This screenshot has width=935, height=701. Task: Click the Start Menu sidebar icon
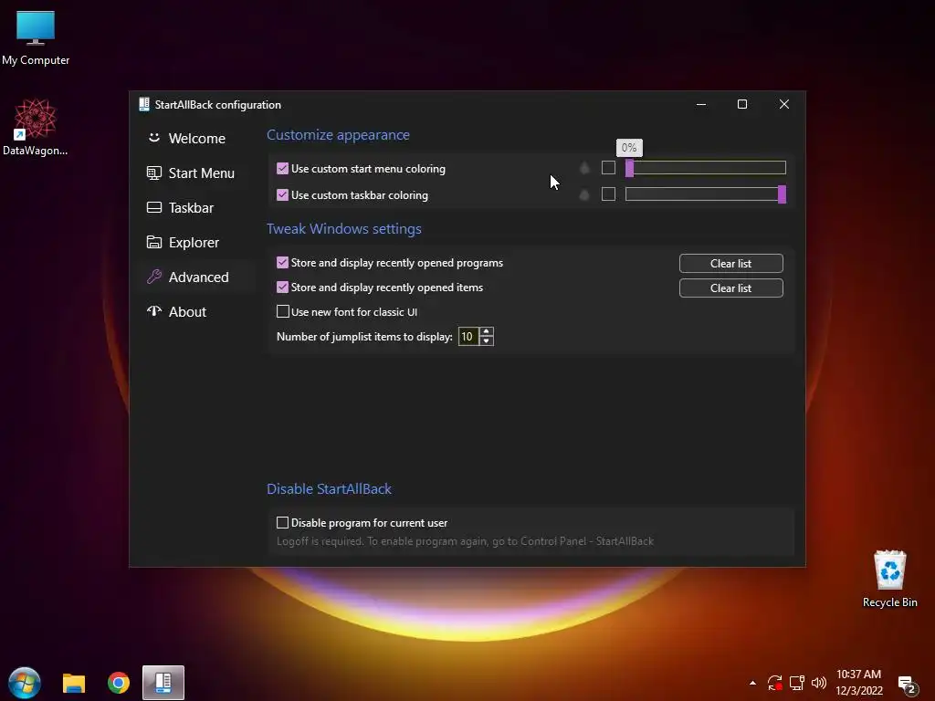click(153, 173)
